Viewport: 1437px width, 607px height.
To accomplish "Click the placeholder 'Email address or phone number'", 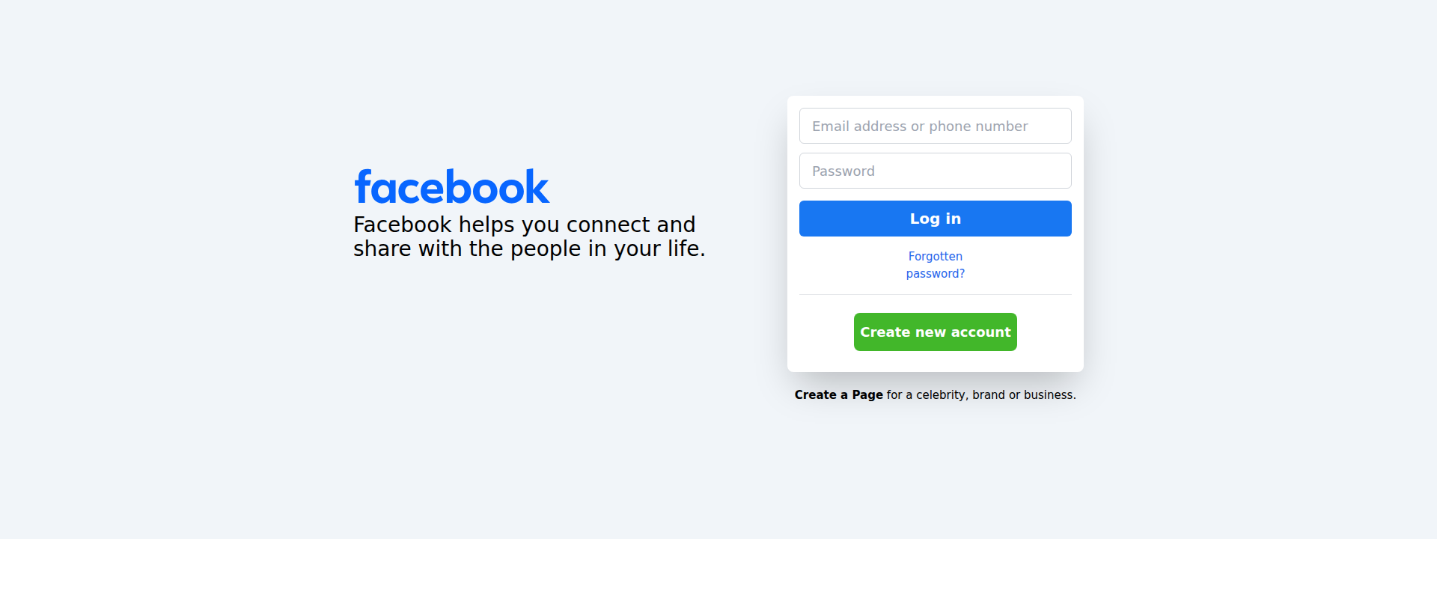I will (x=920, y=126).
